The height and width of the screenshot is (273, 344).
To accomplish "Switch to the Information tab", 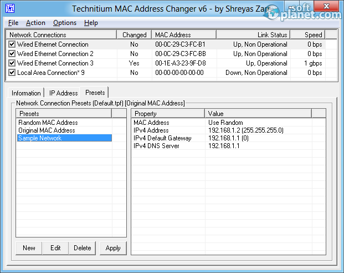I will pyautogui.click(x=26, y=93).
